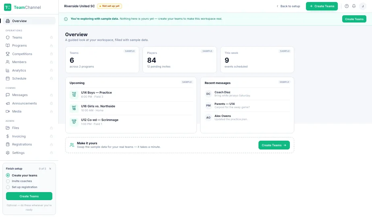Viewport: 372px width, 217px height.
Task: Click the lock icon beside Teams
Action: (51, 37)
